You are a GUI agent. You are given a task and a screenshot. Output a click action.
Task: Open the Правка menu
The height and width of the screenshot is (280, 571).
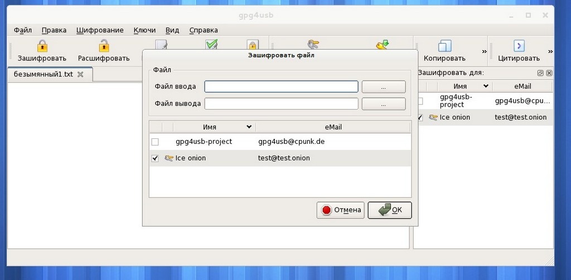click(x=54, y=30)
